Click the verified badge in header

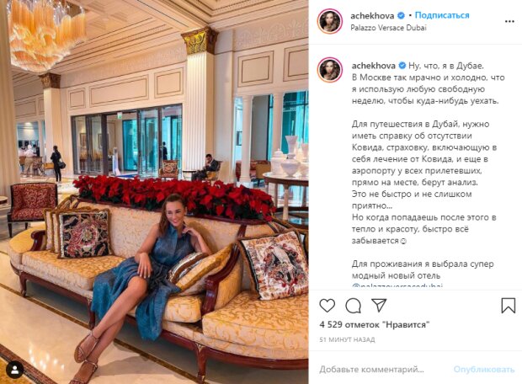coord(401,15)
